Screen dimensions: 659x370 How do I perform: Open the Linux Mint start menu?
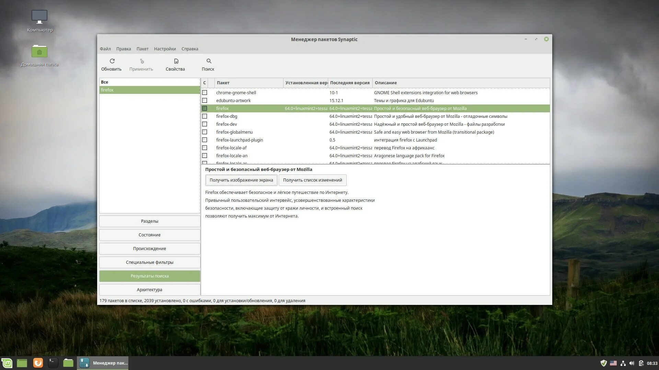(x=7, y=363)
